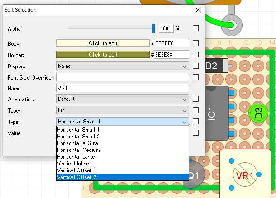Close the Edit Selection dialog
The width and height of the screenshot is (276, 198).
point(198,10)
